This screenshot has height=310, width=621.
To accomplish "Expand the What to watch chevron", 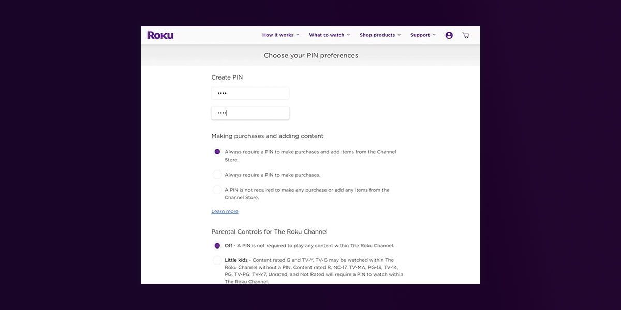I will (348, 35).
